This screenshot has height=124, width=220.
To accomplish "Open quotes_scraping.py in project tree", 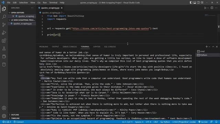I will (22, 24).
